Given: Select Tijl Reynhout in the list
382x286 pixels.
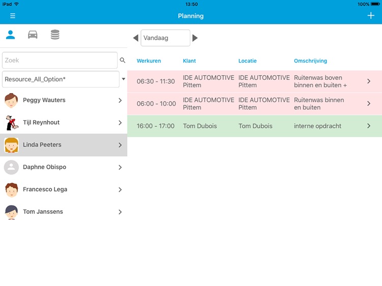Looking at the screenshot, I should click(64, 123).
